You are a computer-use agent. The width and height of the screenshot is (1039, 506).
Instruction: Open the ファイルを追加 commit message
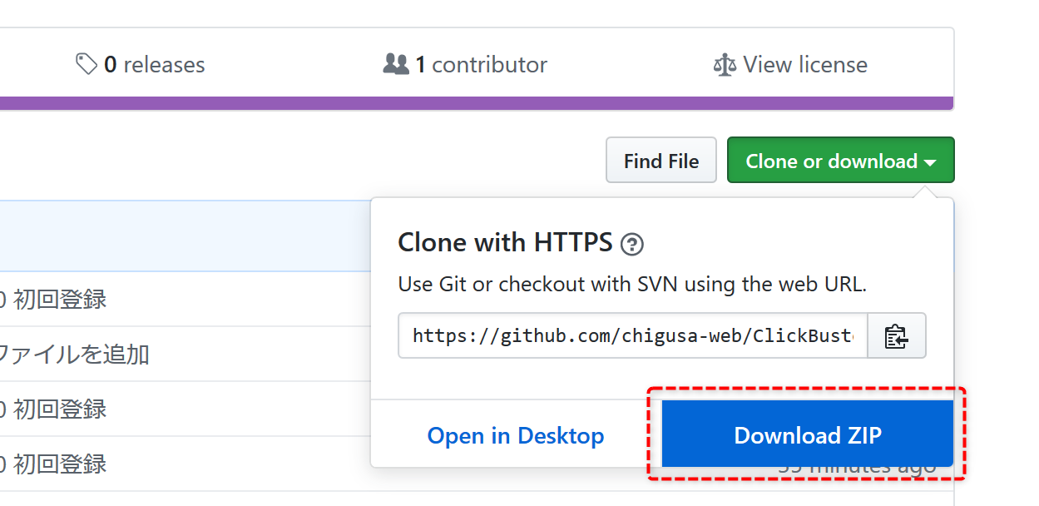[73, 355]
